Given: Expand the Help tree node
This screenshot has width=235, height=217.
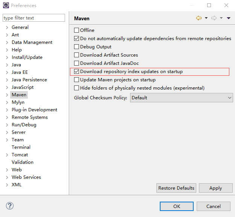Looking at the screenshot, I should click(7, 50).
